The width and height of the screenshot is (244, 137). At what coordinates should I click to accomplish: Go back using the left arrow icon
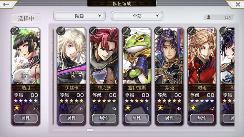coord(6,4)
